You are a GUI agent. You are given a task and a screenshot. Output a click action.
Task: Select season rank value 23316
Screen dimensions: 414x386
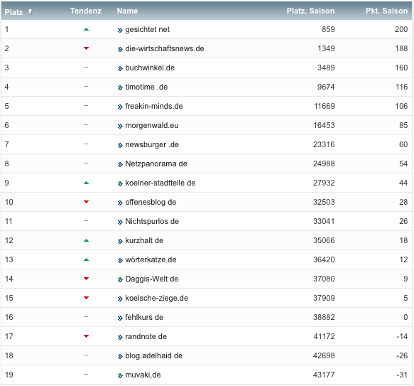click(324, 144)
